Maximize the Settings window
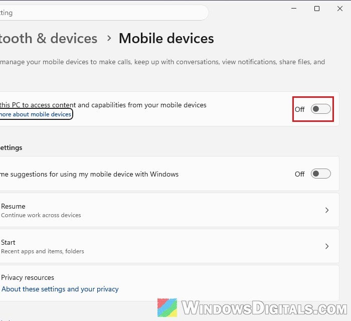The height and width of the screenshot is (321, 351). (317, 9)
